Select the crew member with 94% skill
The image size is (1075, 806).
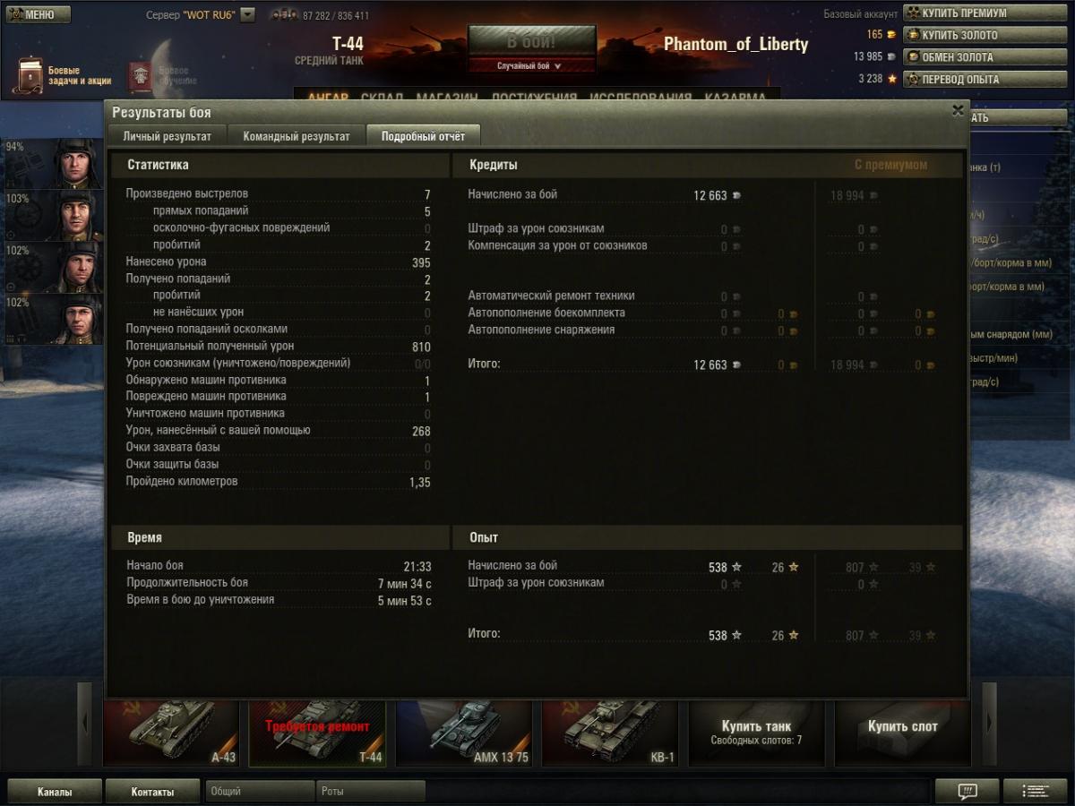click(x=54, y=163)
